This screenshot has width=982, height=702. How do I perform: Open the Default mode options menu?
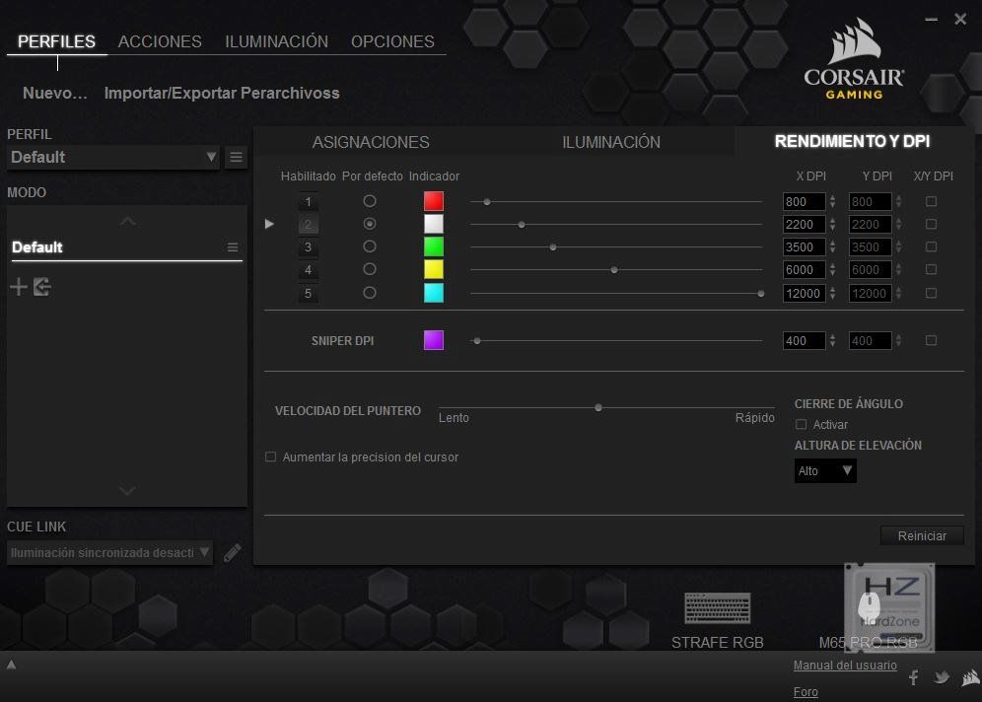tap(233, 247)
